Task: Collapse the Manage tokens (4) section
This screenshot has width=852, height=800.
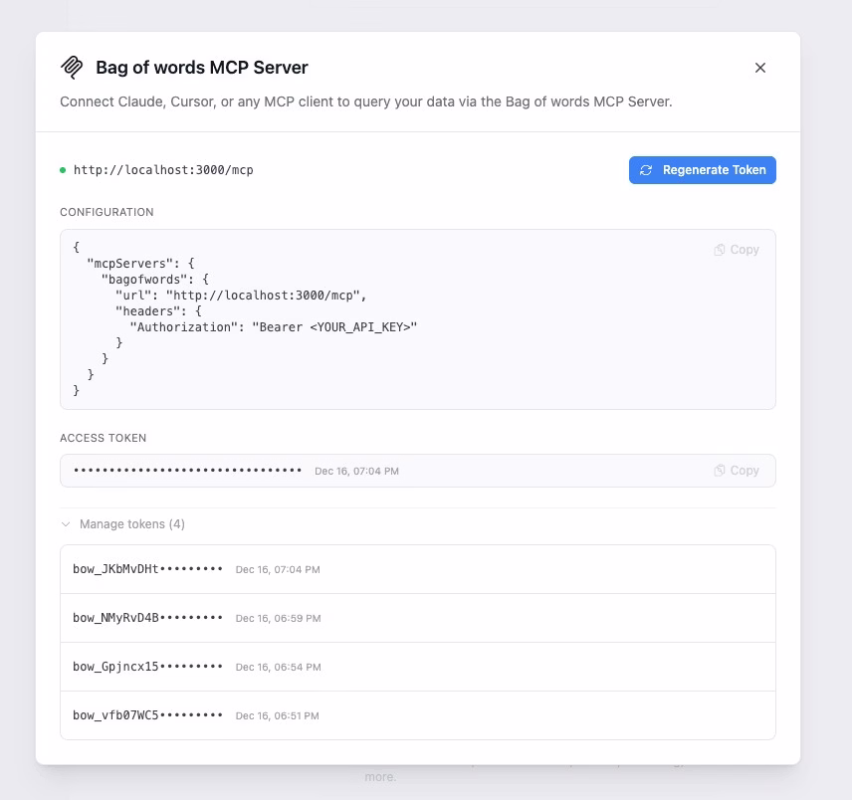Action: pyautogui.click(x=122, y=524)
